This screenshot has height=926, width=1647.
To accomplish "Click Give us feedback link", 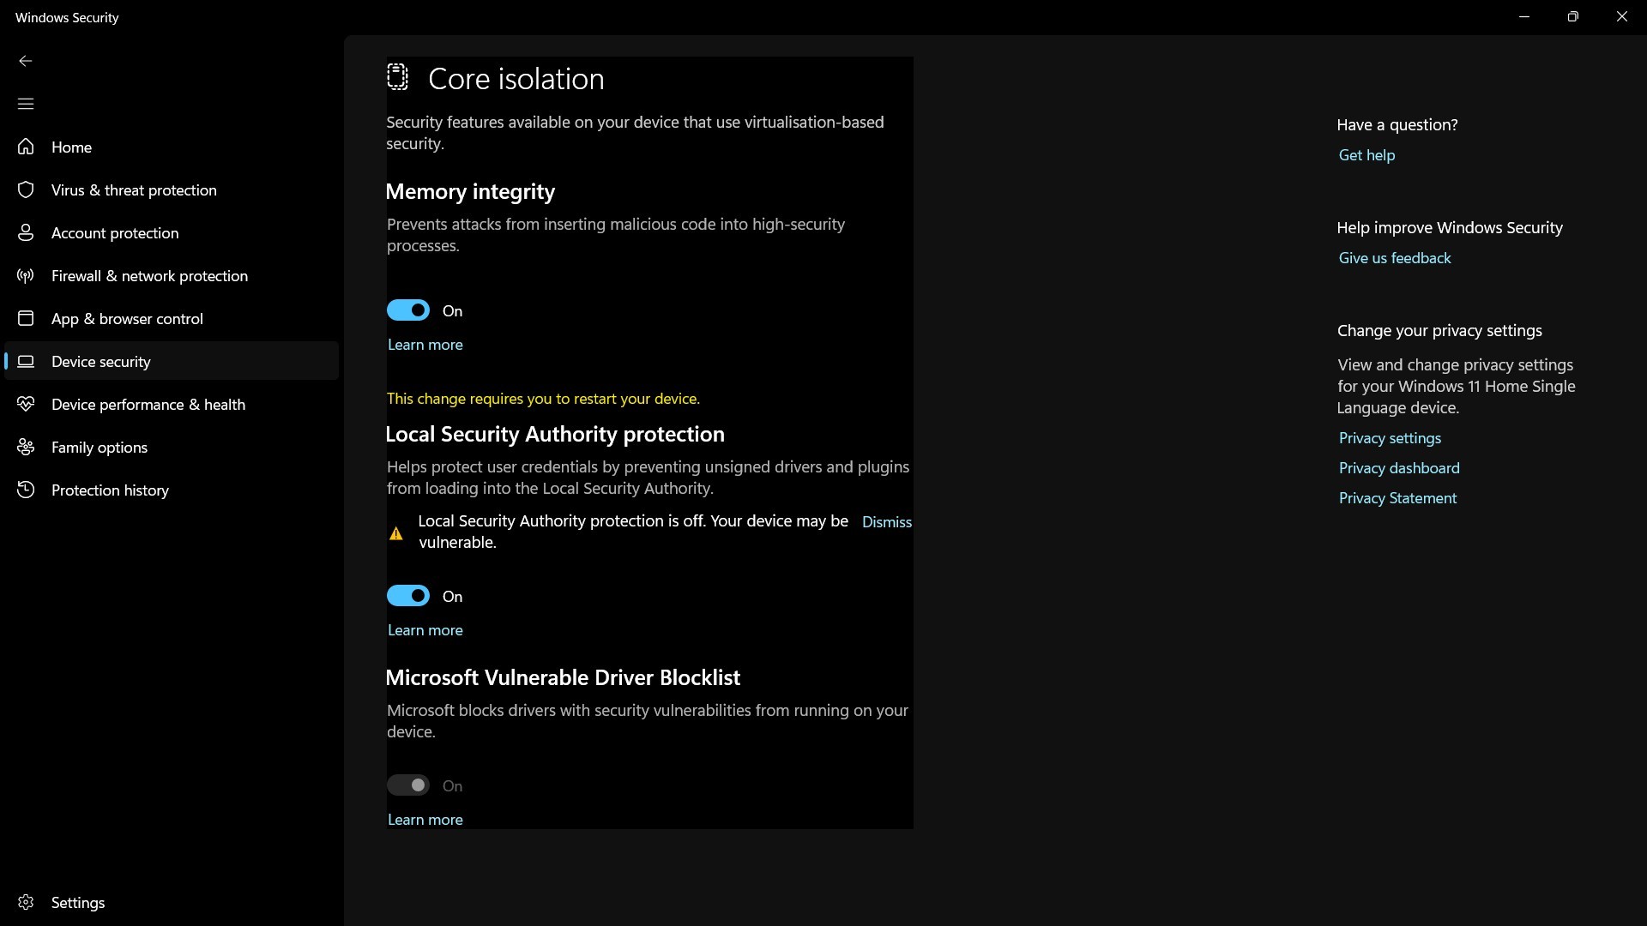I will pos(1395,258).
